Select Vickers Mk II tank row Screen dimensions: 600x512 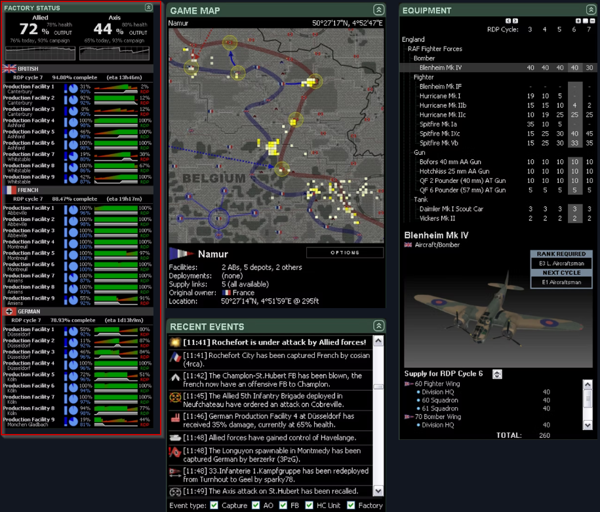(498, 218)
